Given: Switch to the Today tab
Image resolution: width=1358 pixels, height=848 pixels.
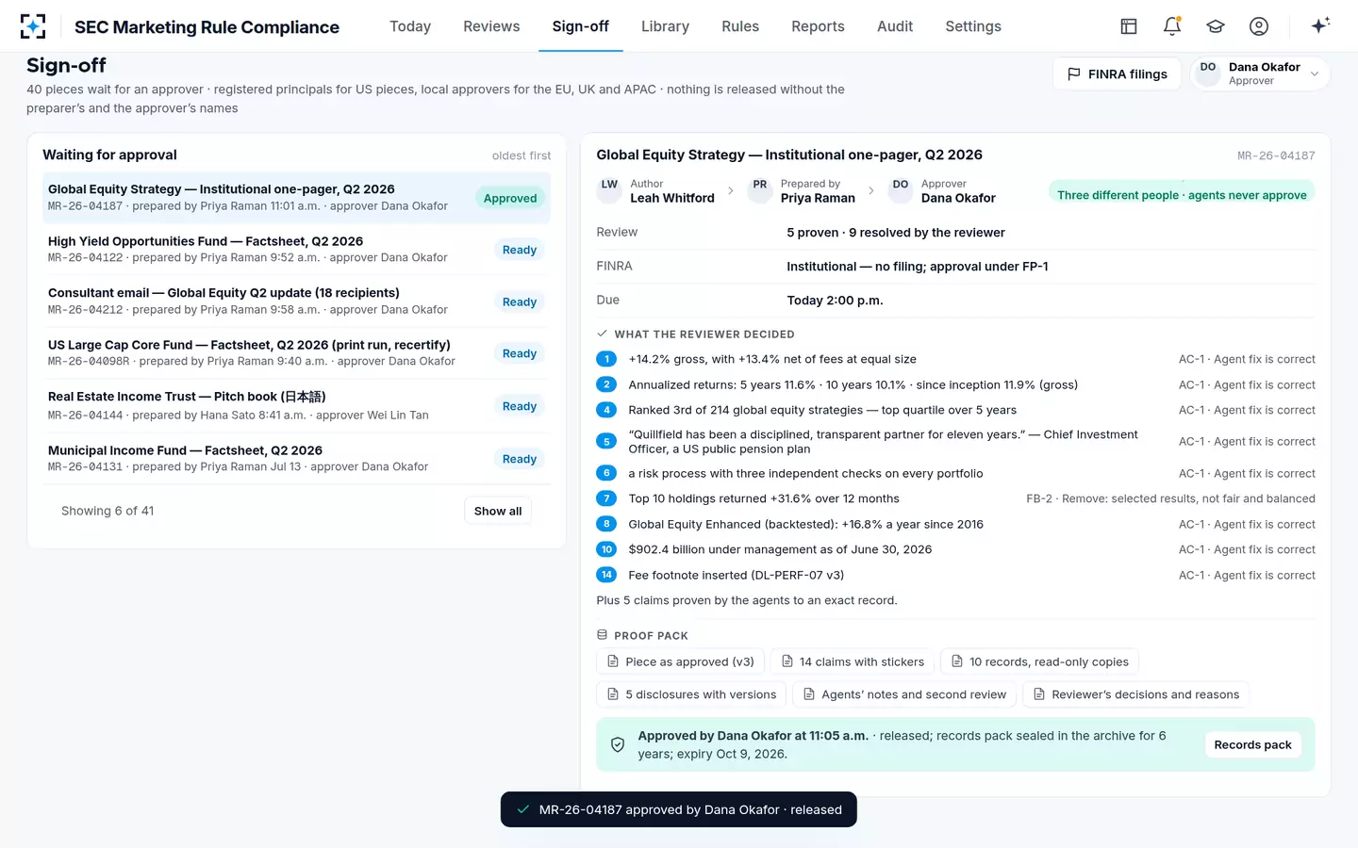Looking at the screenshot, I should (410, 26).
